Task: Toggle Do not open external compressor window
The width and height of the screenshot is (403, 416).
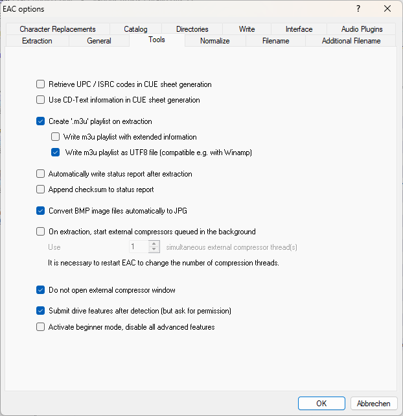Action: [x=41, y=290]
